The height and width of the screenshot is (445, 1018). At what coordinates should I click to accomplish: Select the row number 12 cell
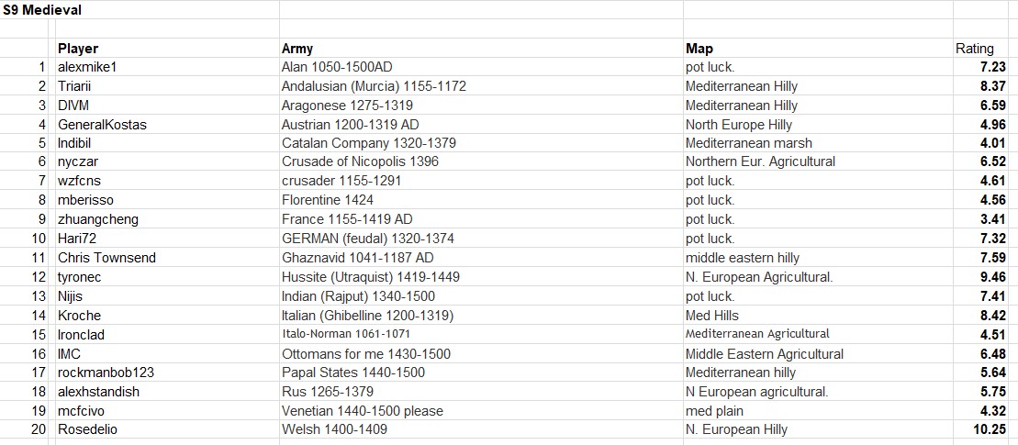pos(39,277)
